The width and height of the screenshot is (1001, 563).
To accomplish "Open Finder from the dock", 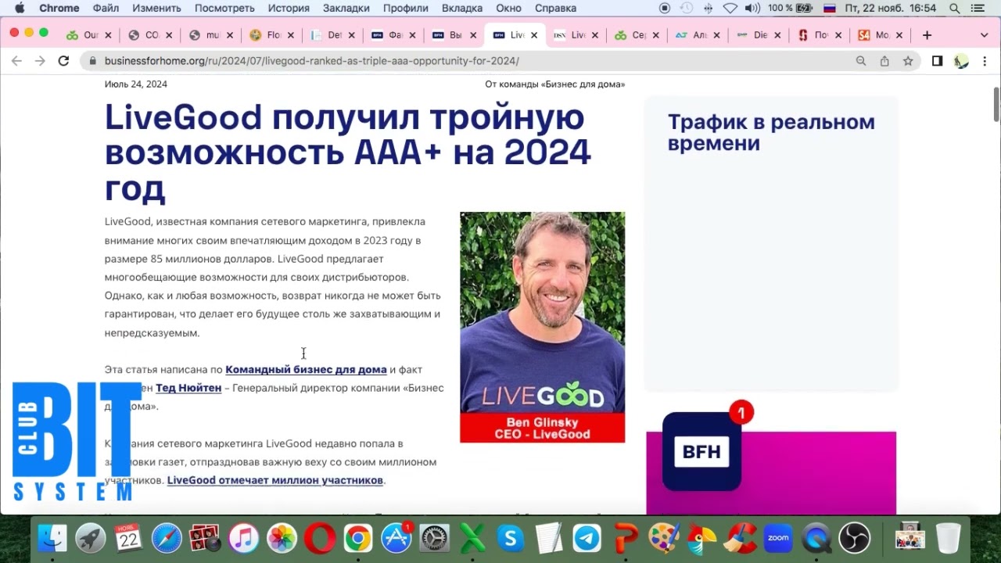I will pyautogui.click(x=52, y=538).
